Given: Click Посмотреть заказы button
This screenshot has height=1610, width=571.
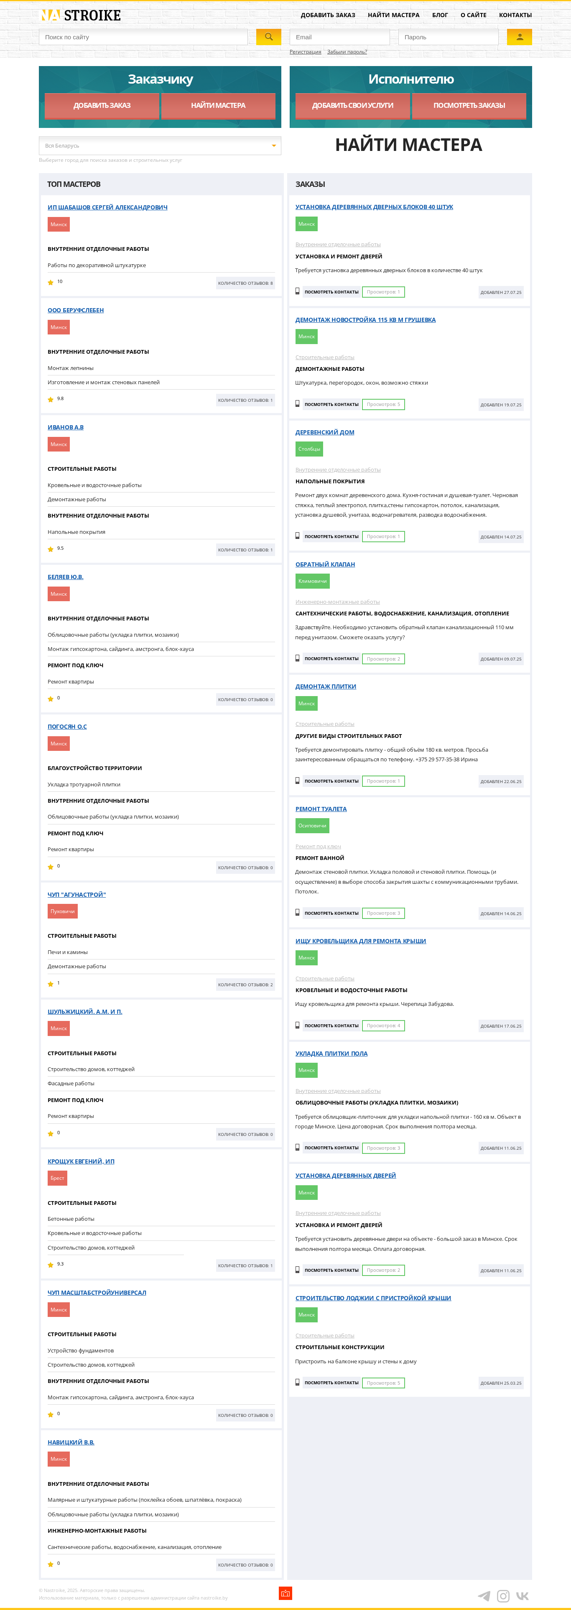Looking at the screenshot, I should 469,106.
